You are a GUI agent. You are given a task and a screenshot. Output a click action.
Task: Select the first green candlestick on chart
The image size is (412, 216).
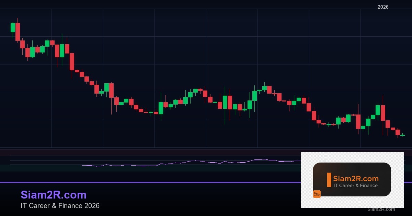[12, 27]
